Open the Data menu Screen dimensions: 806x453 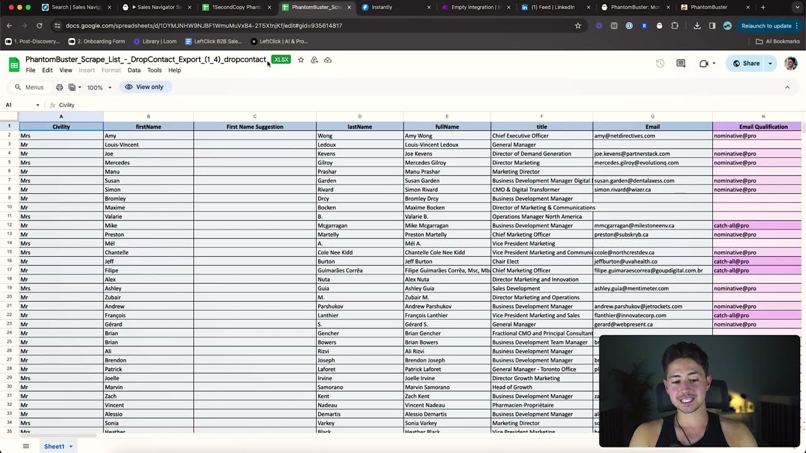coord(133,70)
